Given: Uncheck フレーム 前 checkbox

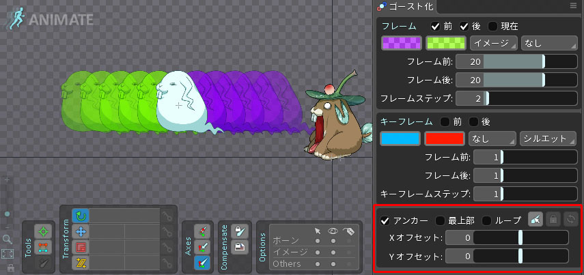Looking at the screenshot, I should pyautogui.click(x=435, y=27).
